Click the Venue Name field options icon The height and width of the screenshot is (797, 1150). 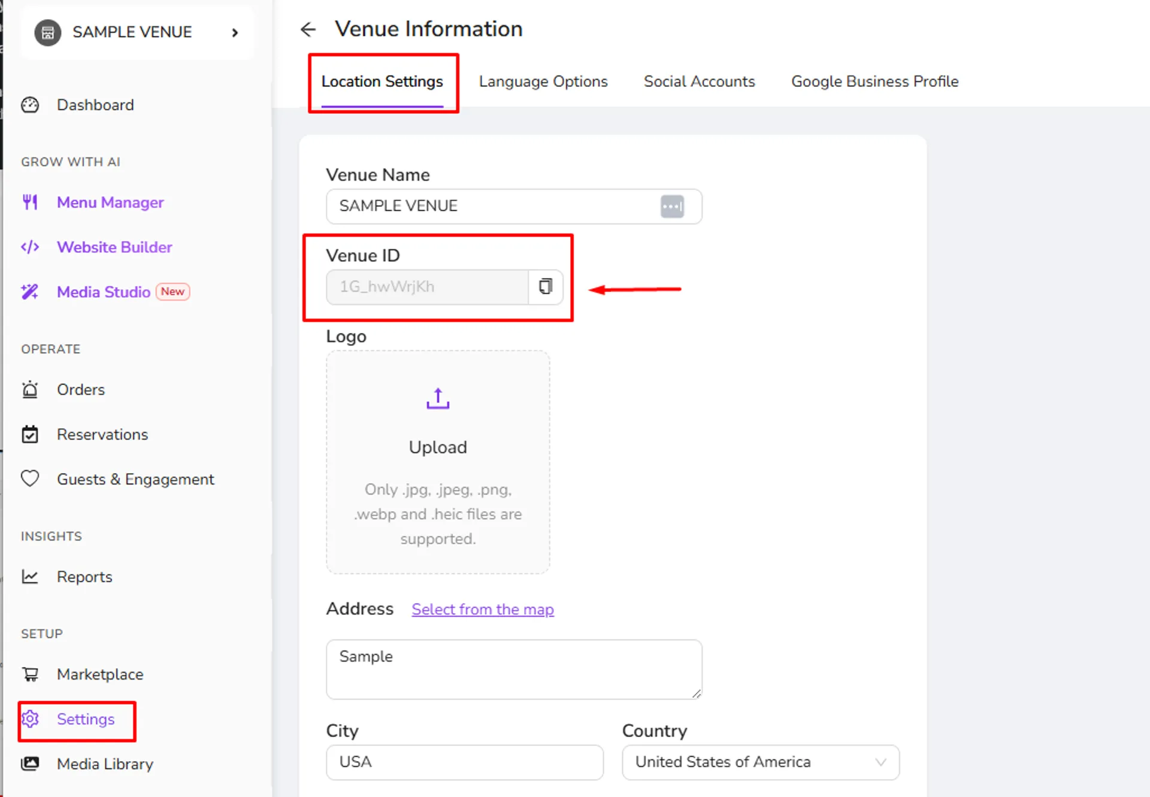click(x=672, y=207)
